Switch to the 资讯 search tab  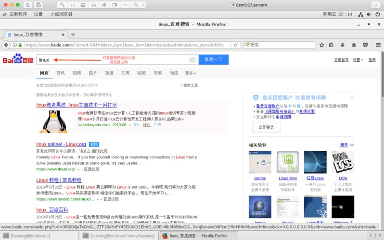(x=60, y=73)
